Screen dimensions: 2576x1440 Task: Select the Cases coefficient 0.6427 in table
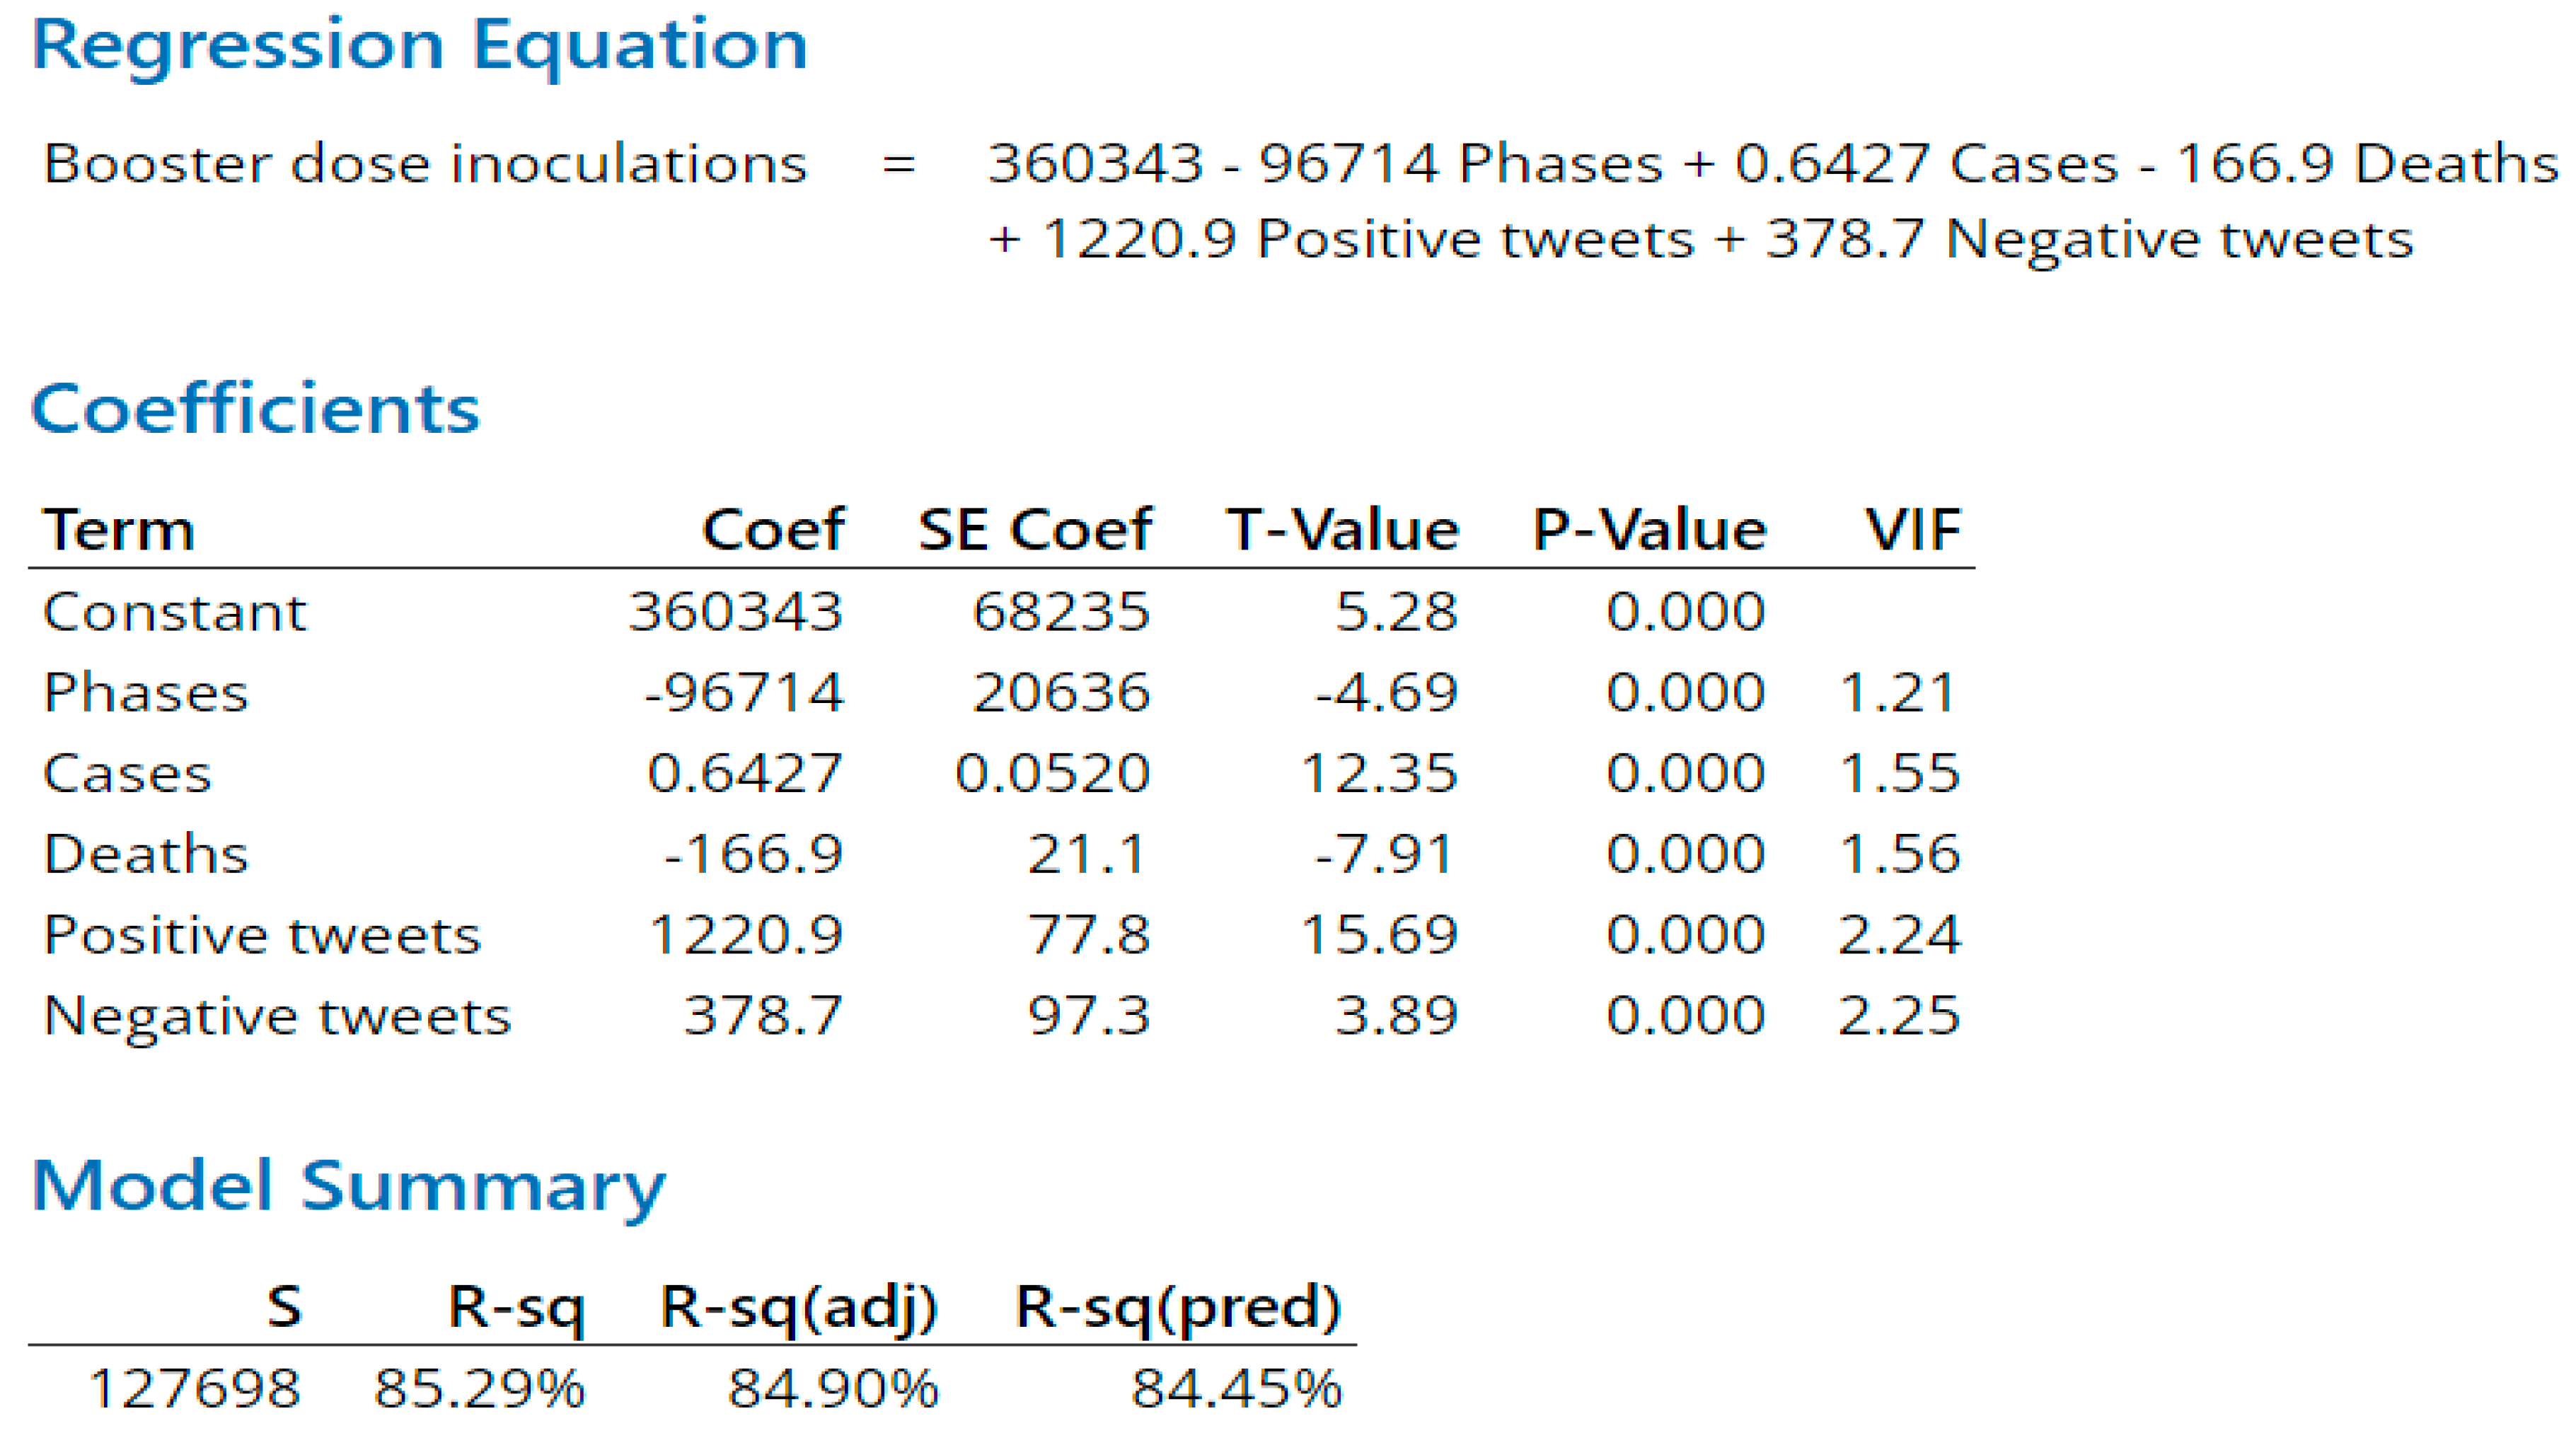click(745, 773)
